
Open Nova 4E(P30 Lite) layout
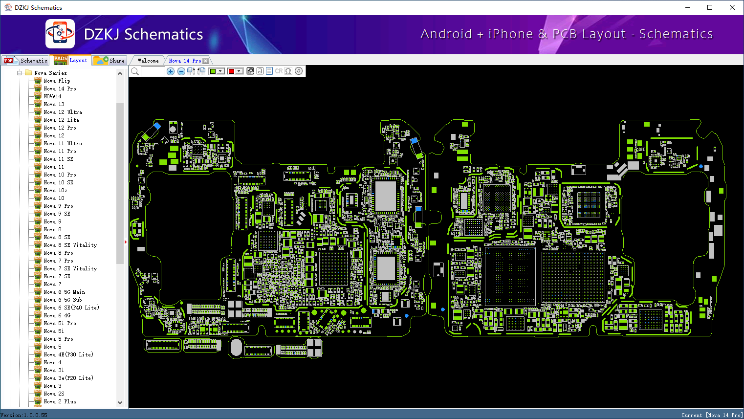click(68, 354)
